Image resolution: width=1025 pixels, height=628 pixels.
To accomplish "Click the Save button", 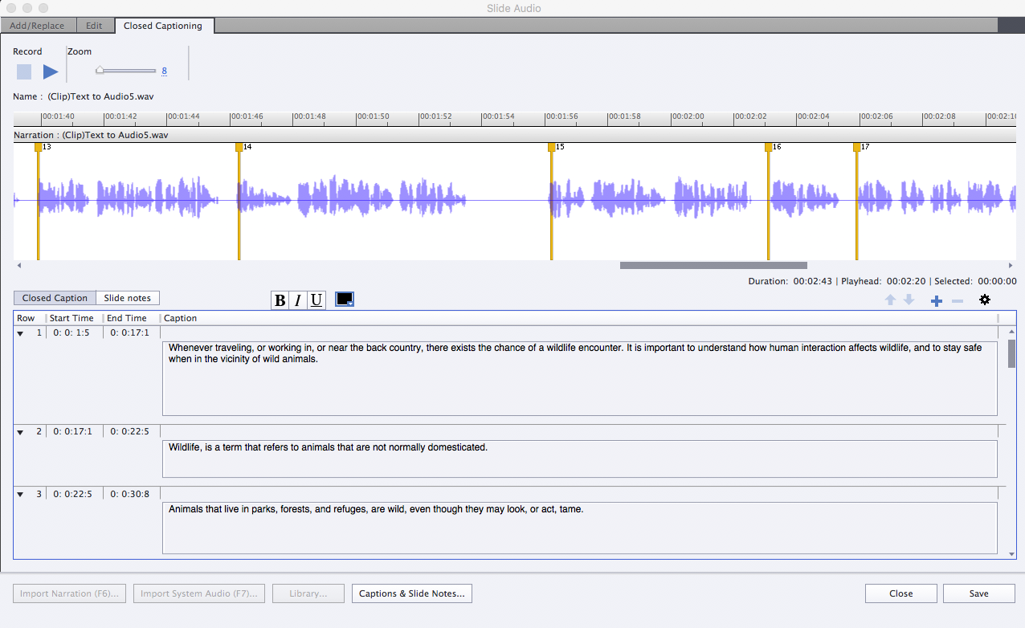I will (x=978, y=593).
